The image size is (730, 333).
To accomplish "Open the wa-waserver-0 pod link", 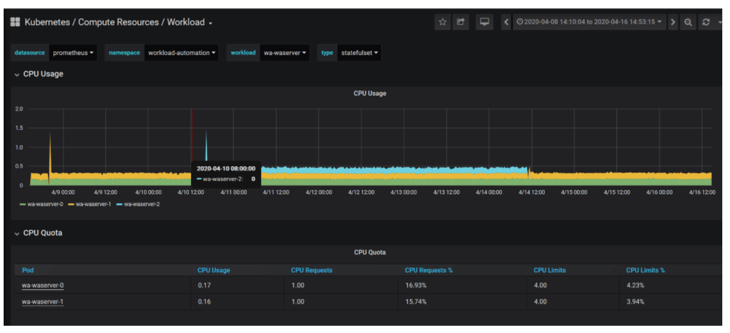I will [x=43, y=285].
